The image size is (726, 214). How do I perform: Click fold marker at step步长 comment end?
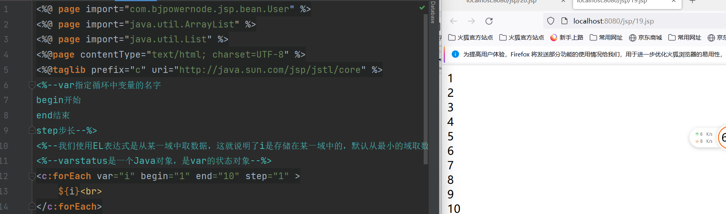tap(32, 131)
